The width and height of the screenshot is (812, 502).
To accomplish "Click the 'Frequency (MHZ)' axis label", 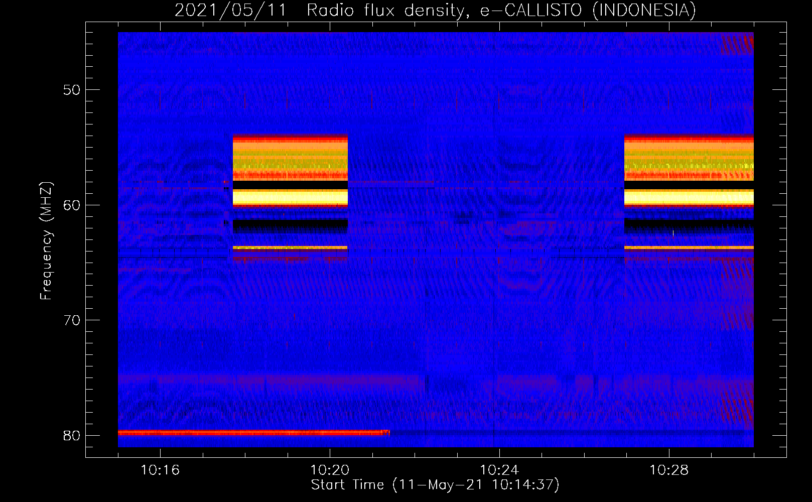I will coord(46,240).
